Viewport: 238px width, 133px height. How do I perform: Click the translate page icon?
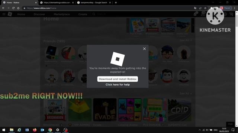click(195, 8)
